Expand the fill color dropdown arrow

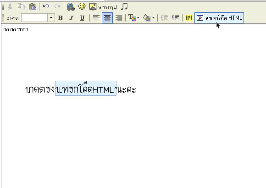(x=153, y=17)
